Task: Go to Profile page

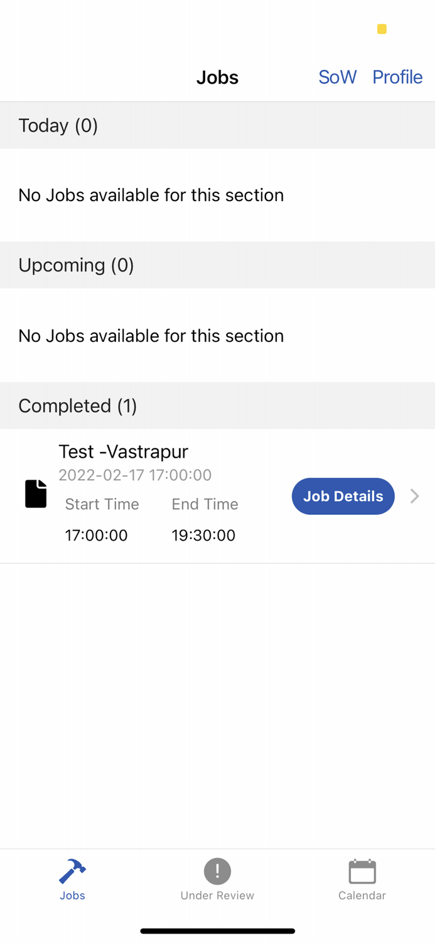Action: pyautogui.click(x=397, y=77)
